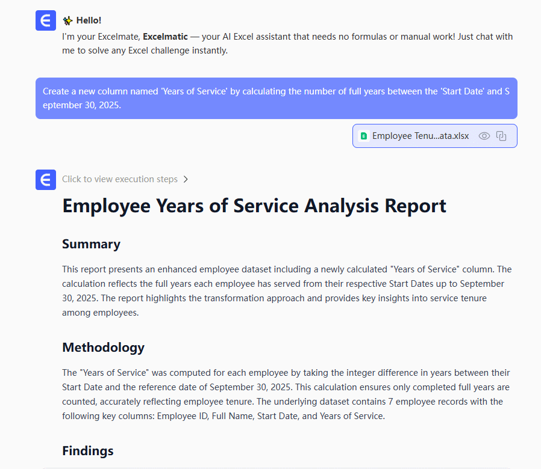
Task: Click the green spreadsheet file icon
Action: click(363, 136)
